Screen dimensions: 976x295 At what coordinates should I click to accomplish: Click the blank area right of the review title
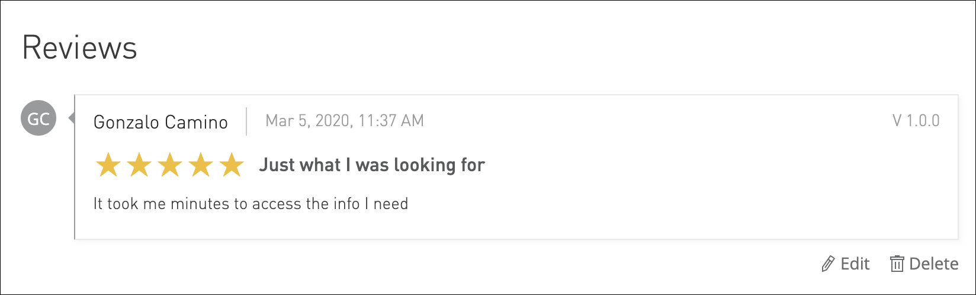point(711,165)
